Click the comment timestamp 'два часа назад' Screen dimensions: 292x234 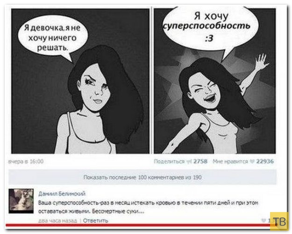click(x=57, y=221)
